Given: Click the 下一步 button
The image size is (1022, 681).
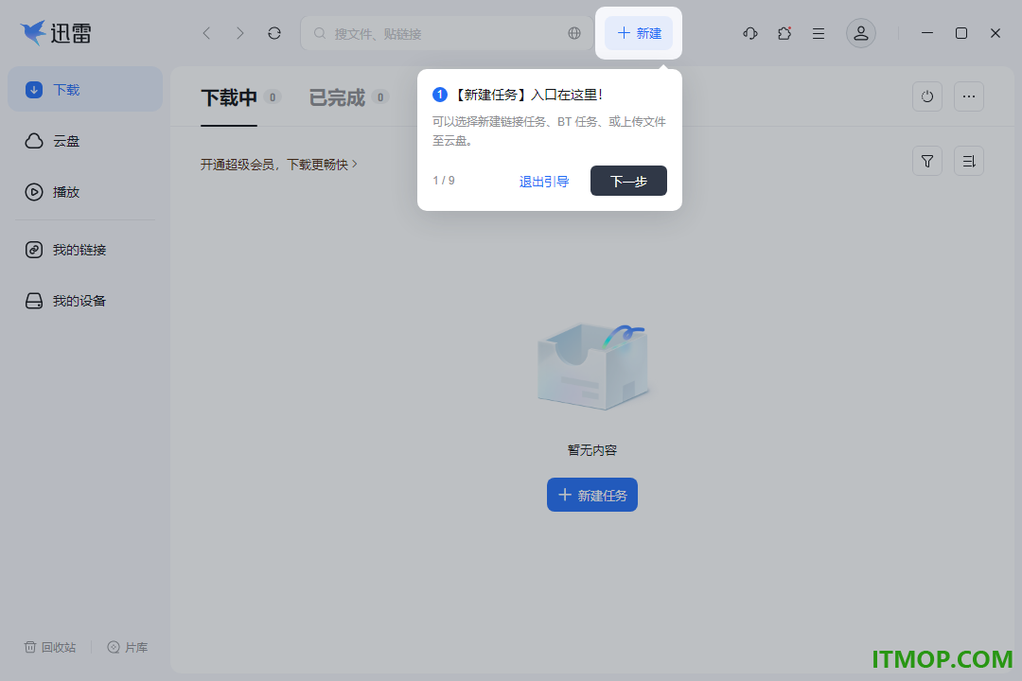Looking at the screenshot, I should coord(628,181).
